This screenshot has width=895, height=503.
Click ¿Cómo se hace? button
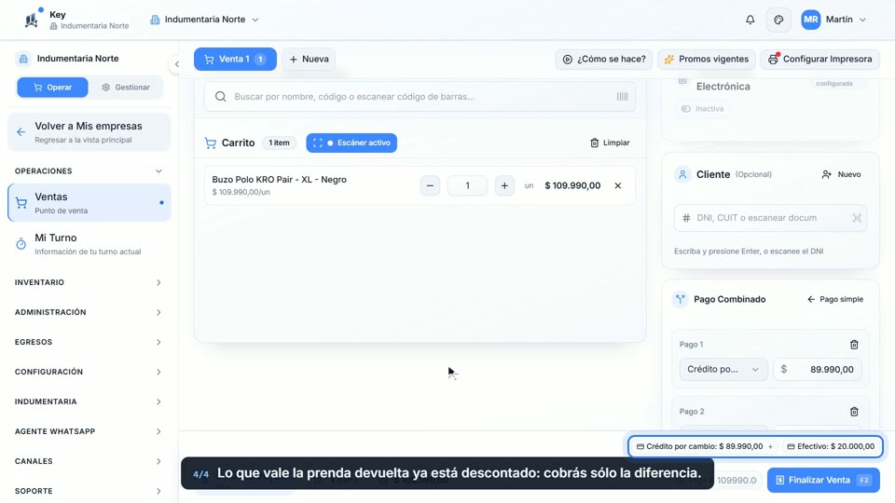(x=604, y=60)
